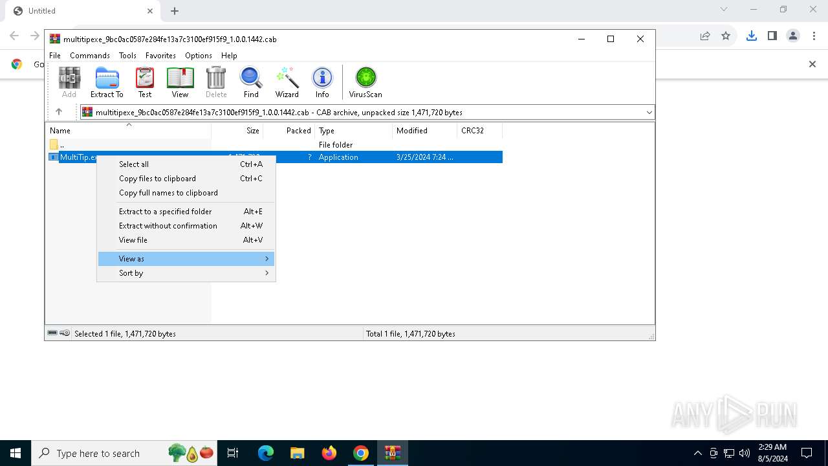The height and width of the screenshot is (466, 828).
Task: Click the disk drive status bar icon
Action: (52, 333)
